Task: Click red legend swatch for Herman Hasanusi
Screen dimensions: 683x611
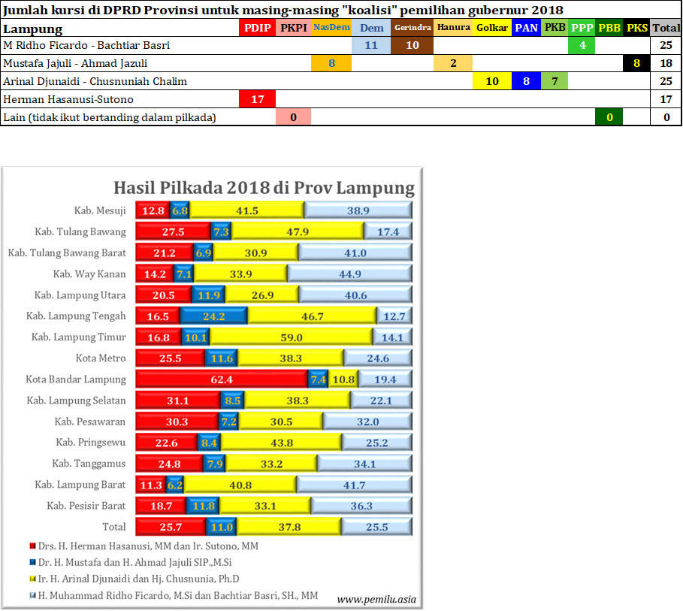Action: coord(32,546)
